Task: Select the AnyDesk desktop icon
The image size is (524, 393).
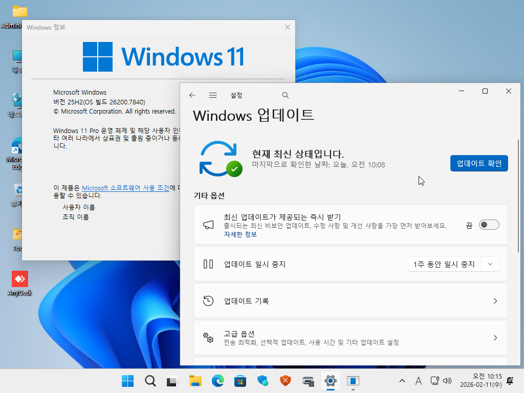Action: point(20,283)
